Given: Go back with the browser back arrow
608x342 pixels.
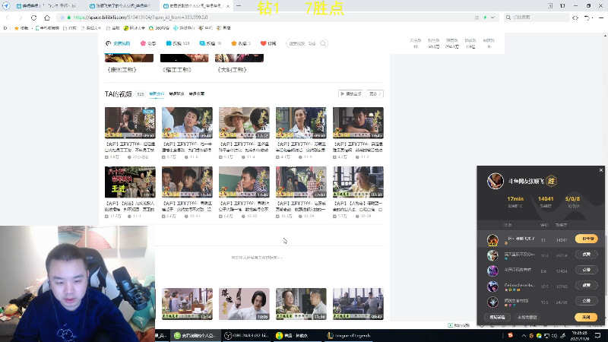Looking at the screenshot, I should pyautogui.click(x=8, y=17).
